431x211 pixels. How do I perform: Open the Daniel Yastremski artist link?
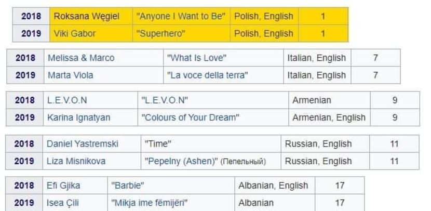point(82,144)
